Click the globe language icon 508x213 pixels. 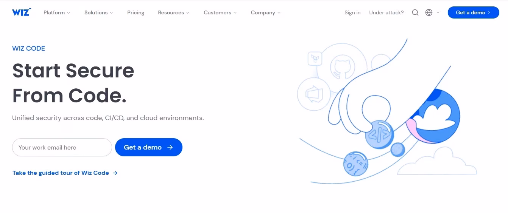tap(429, 12)
